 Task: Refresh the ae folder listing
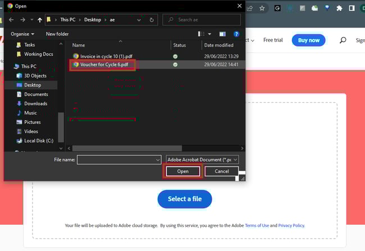(x=152, y=20)
